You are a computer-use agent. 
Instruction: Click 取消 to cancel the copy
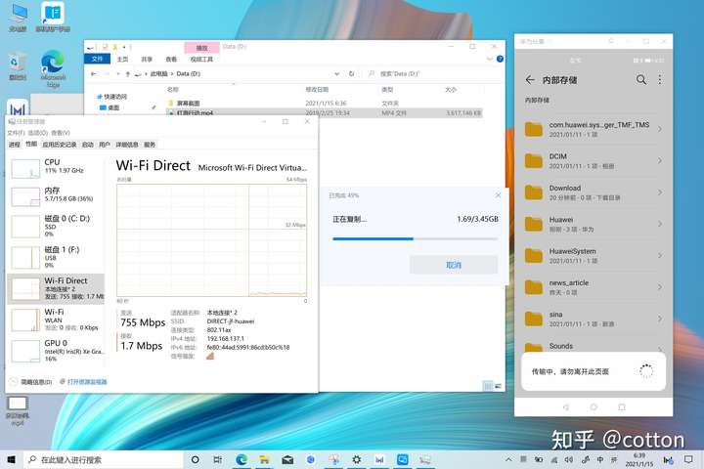[454, 265]
